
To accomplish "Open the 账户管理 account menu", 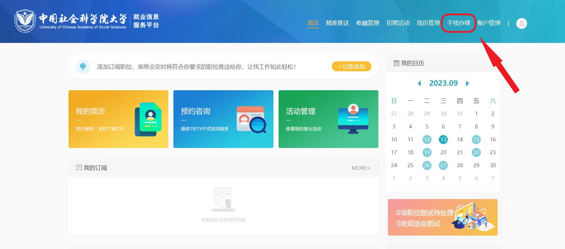I will (x=489, y=23).
